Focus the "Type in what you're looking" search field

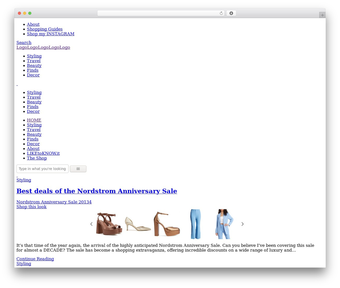pos(42,169)
